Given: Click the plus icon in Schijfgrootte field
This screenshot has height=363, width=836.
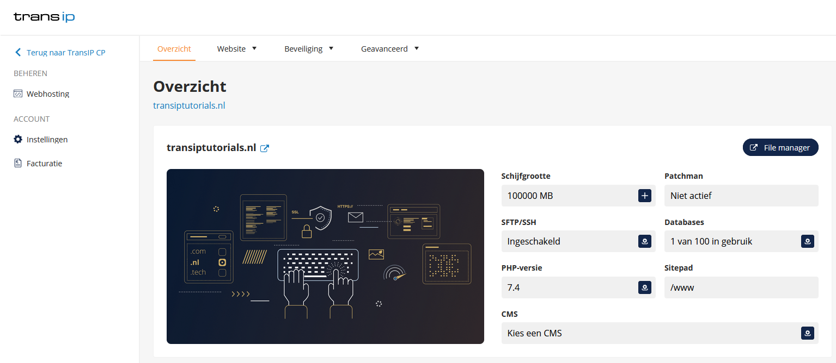Looking at the screenshot, I should point(645,196).
